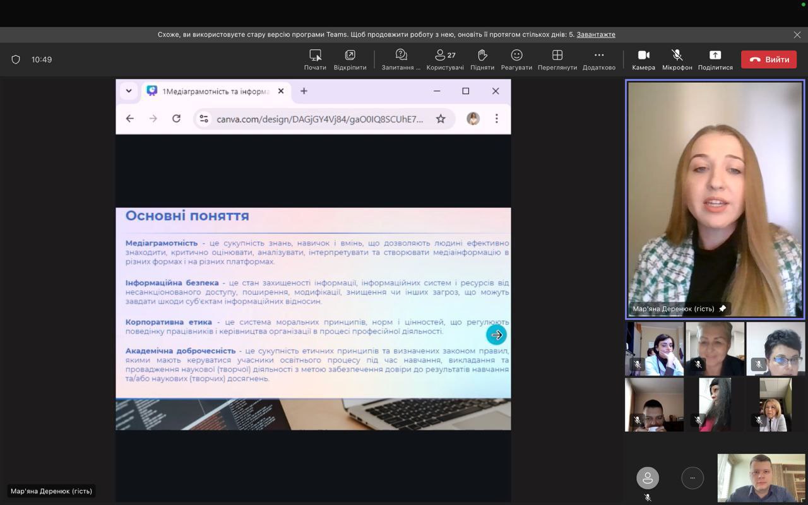Open the Переглянути view layout menu

point(557,59)
